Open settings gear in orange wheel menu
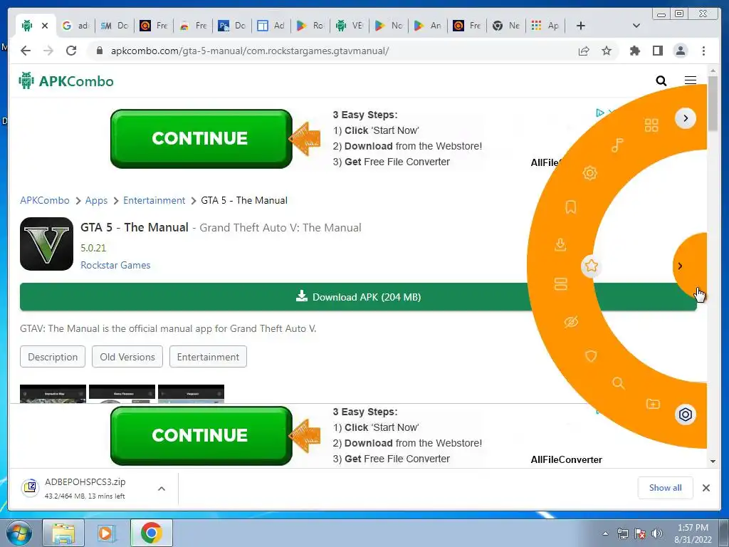This screenshot has width=729, height=547. (x=589, y=174)
